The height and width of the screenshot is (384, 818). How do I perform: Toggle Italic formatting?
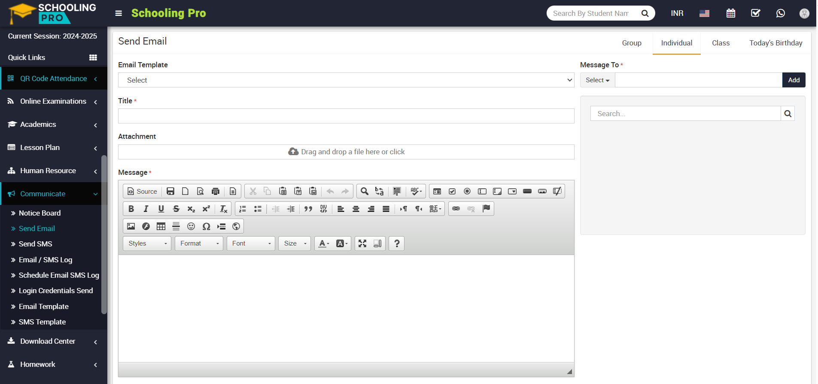(x=146, y=209)
